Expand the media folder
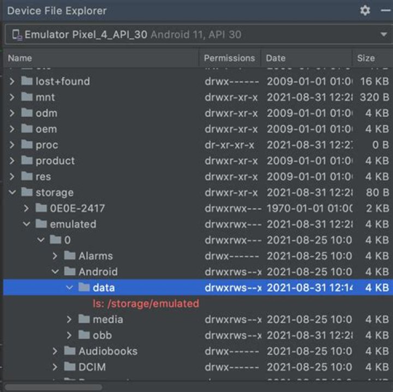The image size is (393, 392). [x=69, y=319]
